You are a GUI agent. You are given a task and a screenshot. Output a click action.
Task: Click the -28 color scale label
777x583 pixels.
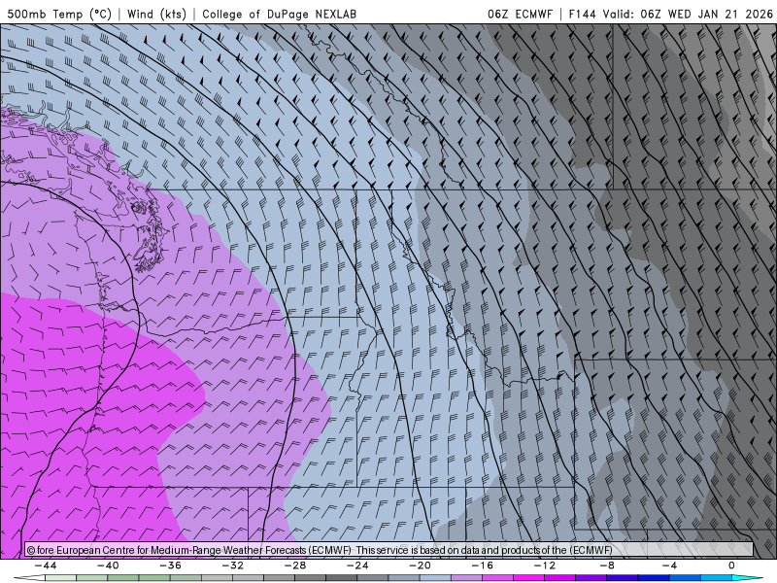coord(295,566)
